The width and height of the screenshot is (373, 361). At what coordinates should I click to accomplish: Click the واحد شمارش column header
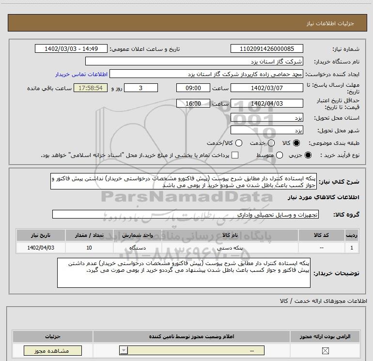[x=138, y=235]
